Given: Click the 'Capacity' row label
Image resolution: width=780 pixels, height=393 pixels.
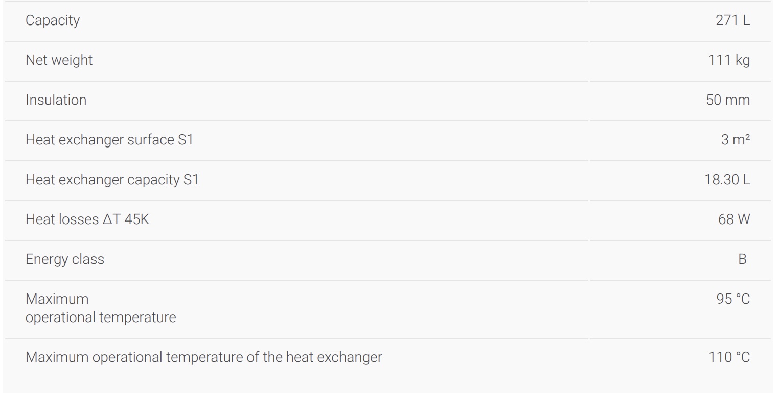Looking at the screenshot, I should (x=53, y=21).
